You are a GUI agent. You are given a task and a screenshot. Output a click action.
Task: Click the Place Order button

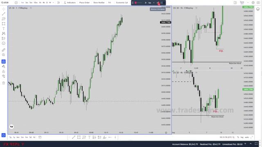coord(84,3)
